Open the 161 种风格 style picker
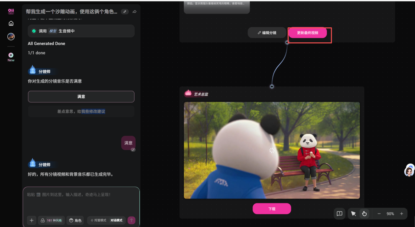415x227 pixels. [x=51, y=220]
